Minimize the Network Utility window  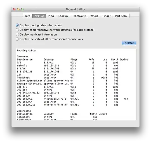pos(18,9)
